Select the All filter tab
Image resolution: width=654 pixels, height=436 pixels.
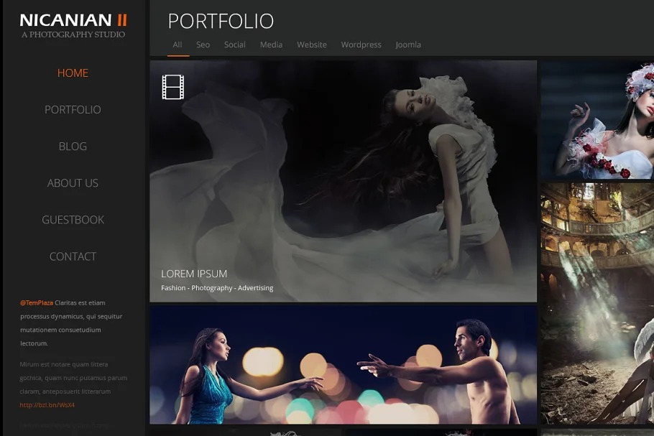(178, 45)
